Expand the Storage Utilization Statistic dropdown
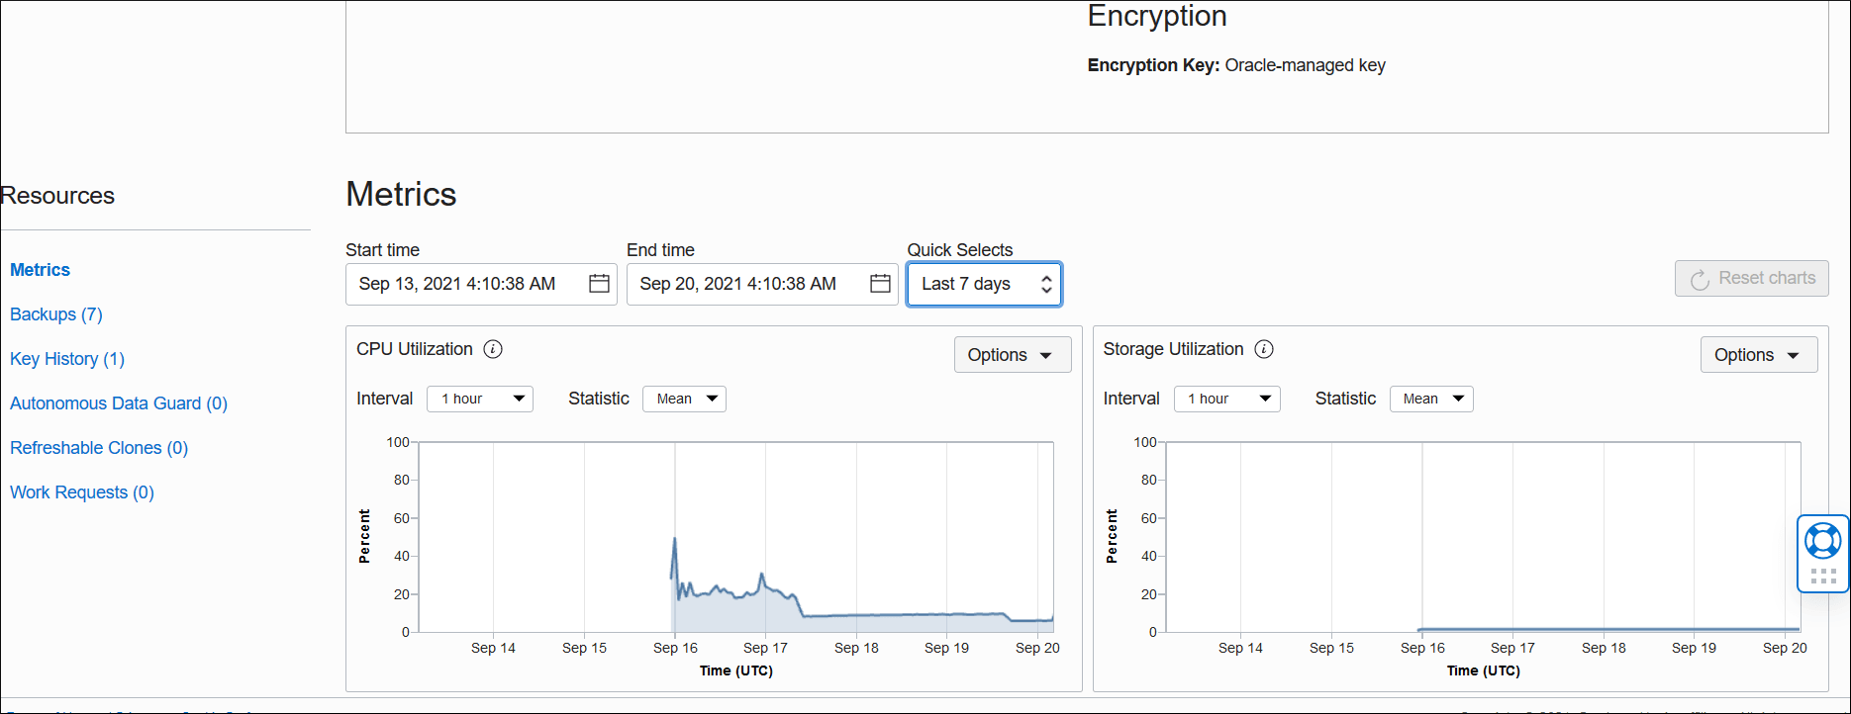 coord(1431,399)
